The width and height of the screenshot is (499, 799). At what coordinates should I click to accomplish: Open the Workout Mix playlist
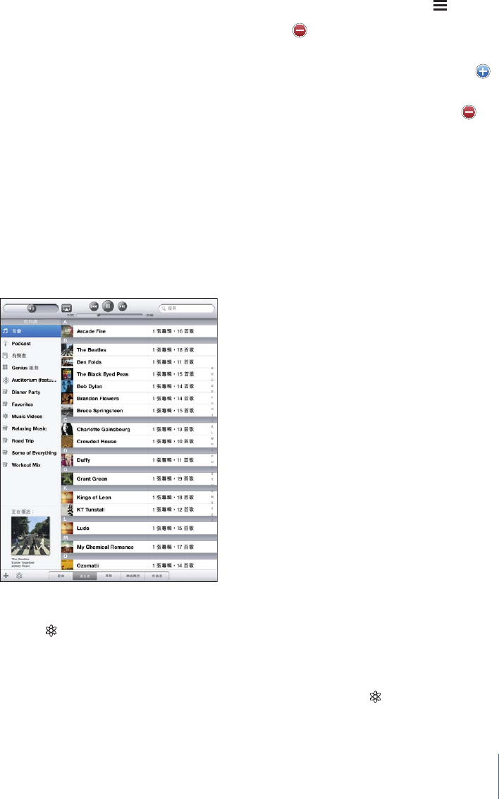coord(30,465)
